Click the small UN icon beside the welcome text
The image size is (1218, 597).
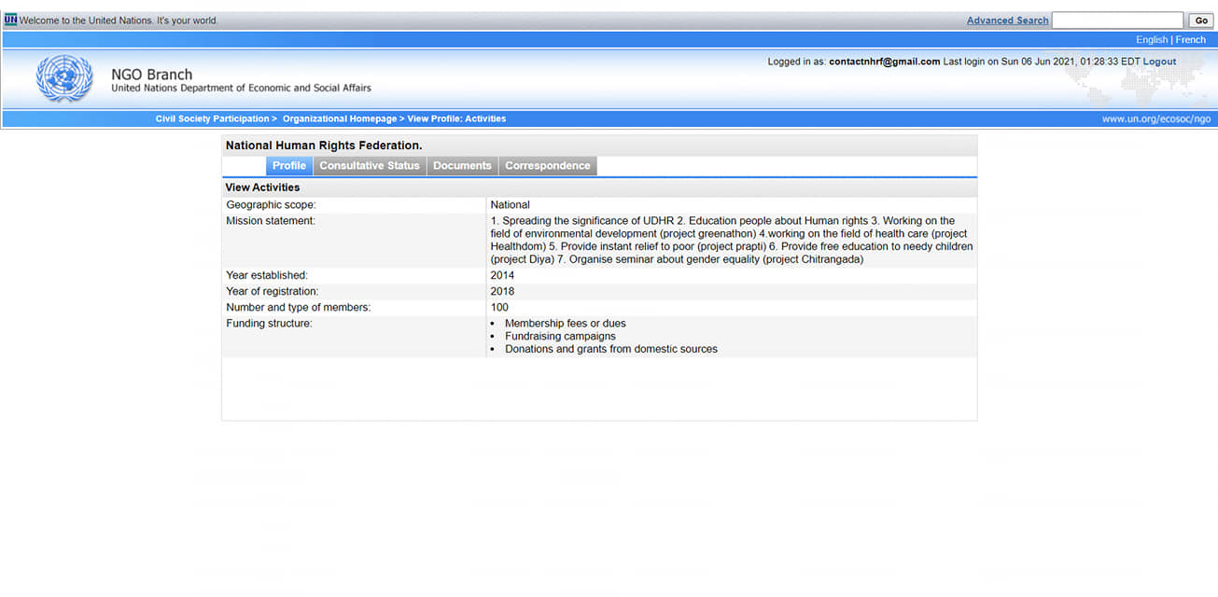tap(10, 20)
